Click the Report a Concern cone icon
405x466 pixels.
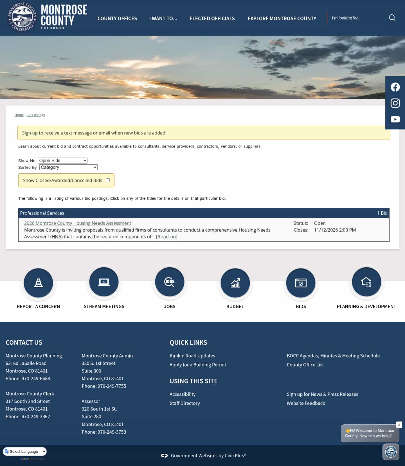point(39,282)
